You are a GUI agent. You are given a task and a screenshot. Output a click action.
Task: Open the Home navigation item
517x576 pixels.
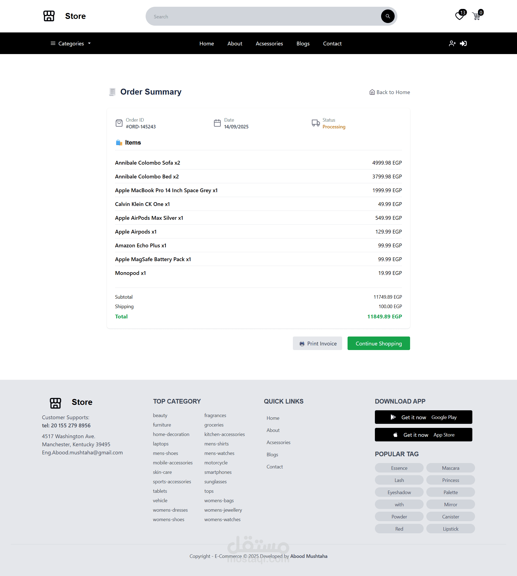click(x=207, y=44)
